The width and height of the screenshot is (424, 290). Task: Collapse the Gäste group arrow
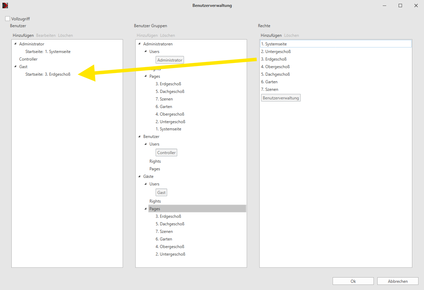click(139, 176)
